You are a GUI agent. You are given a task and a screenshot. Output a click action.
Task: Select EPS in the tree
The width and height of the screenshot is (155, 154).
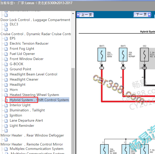click(x=13, y=38)
